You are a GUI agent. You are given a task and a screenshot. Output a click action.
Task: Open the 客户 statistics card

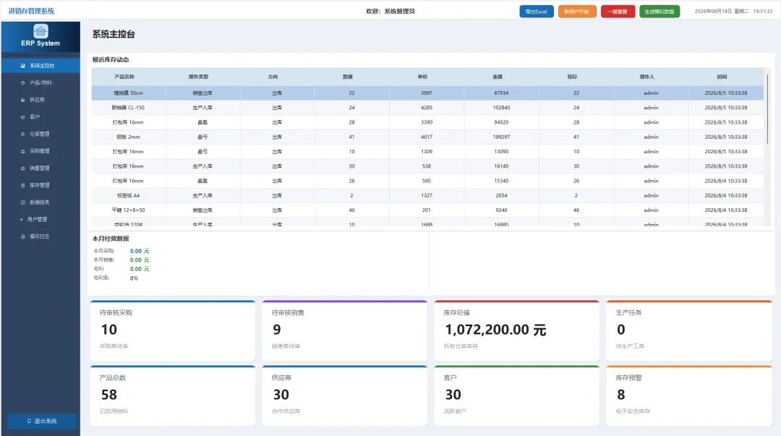[x=516, y=396]
